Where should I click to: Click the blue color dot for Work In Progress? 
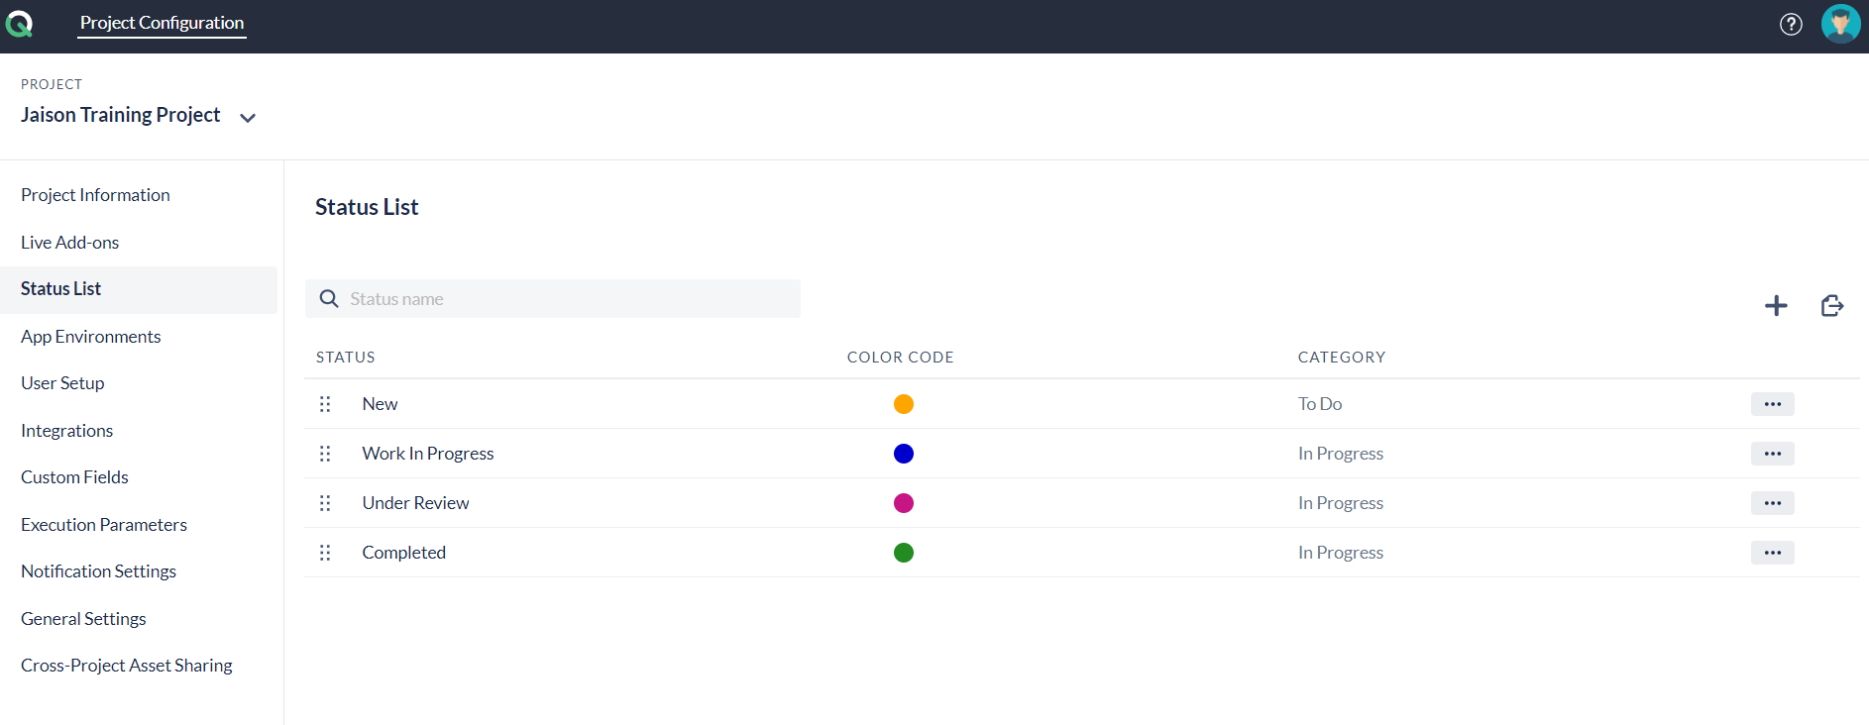point(904,454)
